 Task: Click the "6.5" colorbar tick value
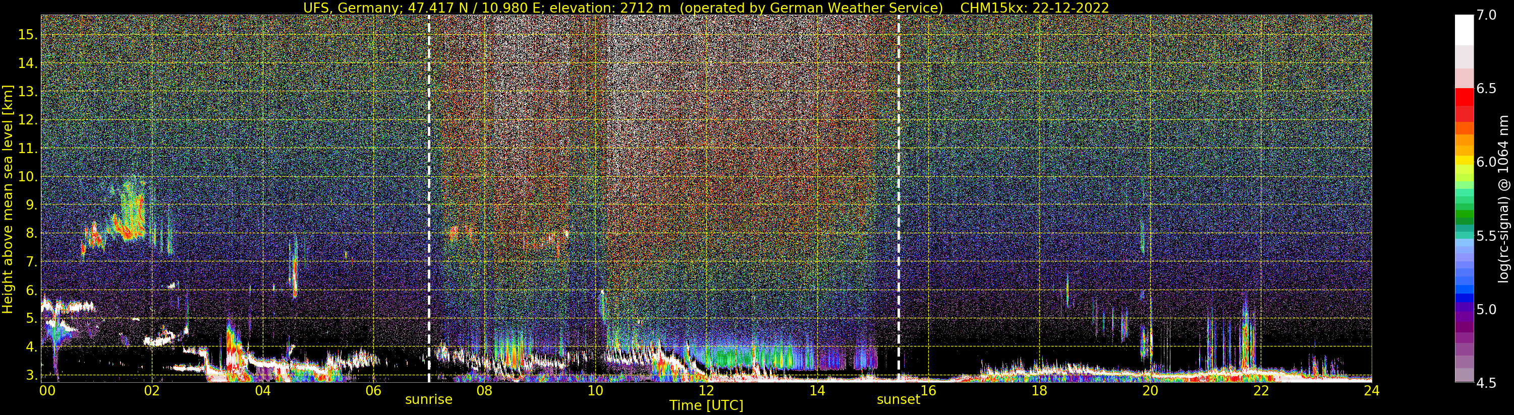point(1486,89)
